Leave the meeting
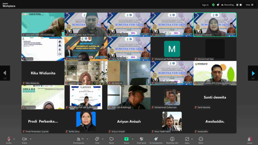Image resolution: width=258 pixels, height=145 pixels. tap(249, 140)
